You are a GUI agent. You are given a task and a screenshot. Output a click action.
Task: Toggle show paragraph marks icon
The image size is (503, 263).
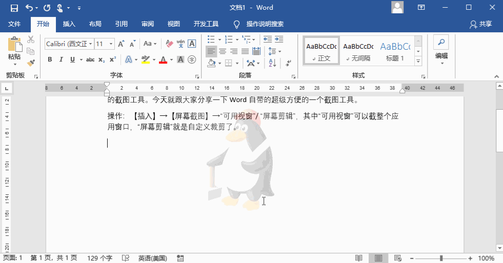tap(288, 63)
